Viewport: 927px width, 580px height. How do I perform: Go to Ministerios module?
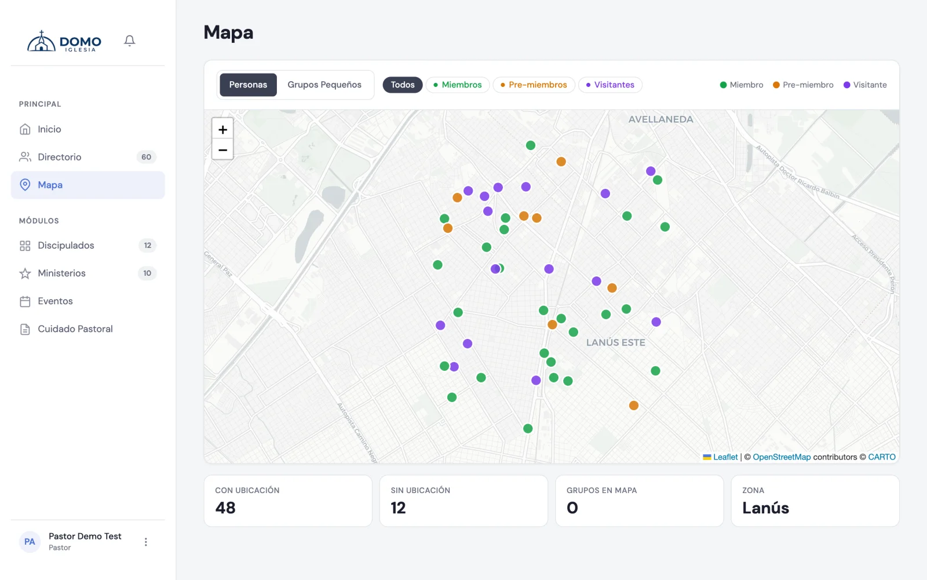pos(88,273)
